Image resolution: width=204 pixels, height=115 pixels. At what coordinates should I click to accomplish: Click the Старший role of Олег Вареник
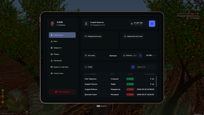[x=114, y=79]
